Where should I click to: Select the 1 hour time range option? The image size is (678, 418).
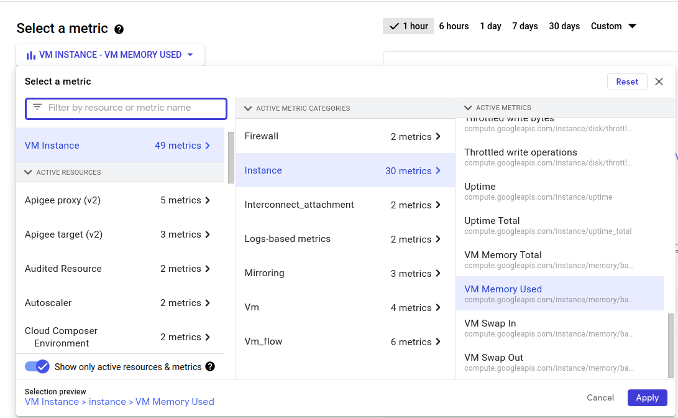(x=409, y=26)
